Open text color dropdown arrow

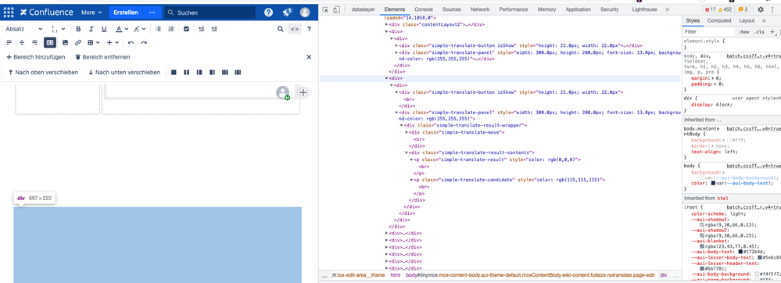point(126,30)
